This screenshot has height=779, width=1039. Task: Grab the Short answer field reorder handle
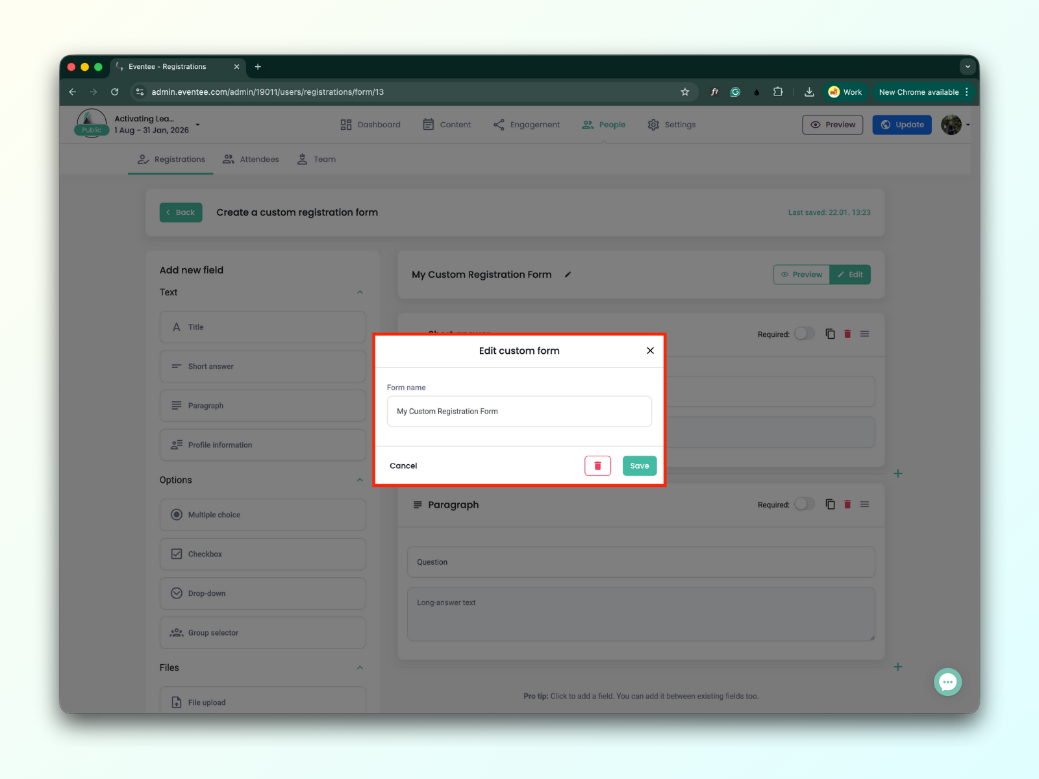click(x=865, y=334)
